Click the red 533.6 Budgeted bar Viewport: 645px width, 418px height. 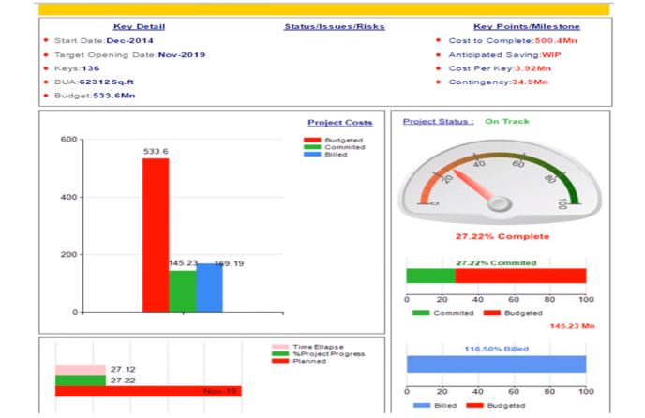pyautogui.click(x=156, y=234)
